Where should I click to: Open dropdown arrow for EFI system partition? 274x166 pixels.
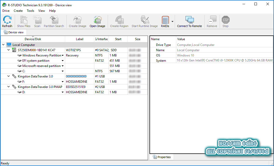click(63, 61)
